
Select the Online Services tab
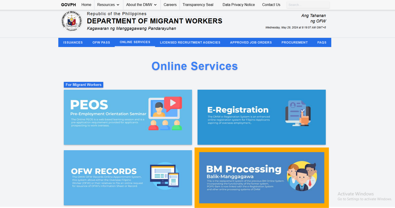(135, 42)
